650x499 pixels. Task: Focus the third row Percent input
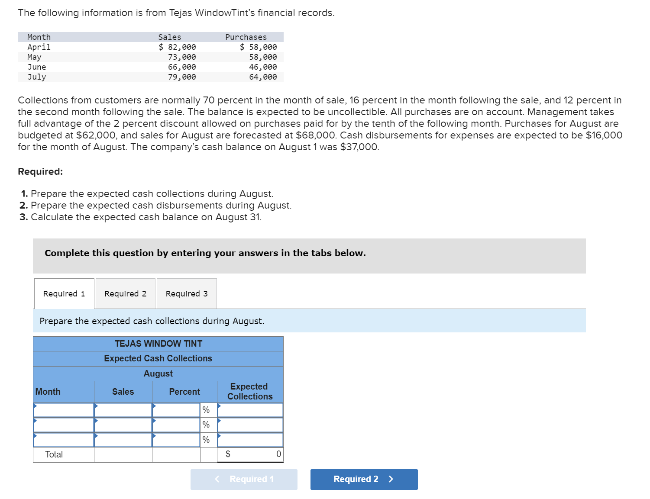tap(176, 440)
